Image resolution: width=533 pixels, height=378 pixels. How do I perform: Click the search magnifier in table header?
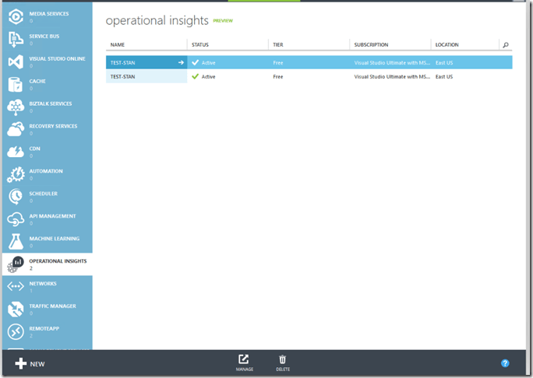505,45
